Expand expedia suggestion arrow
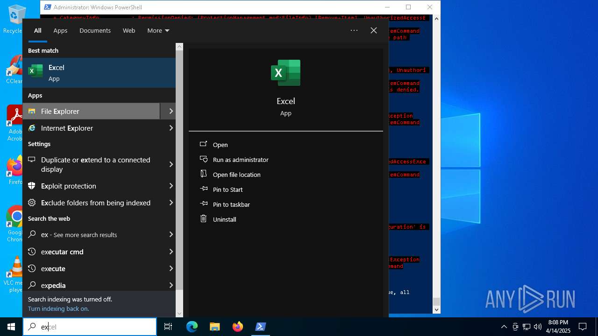 coord(171,285)
